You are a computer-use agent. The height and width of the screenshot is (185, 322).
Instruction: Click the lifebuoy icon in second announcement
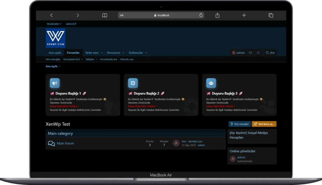[133, 83]
